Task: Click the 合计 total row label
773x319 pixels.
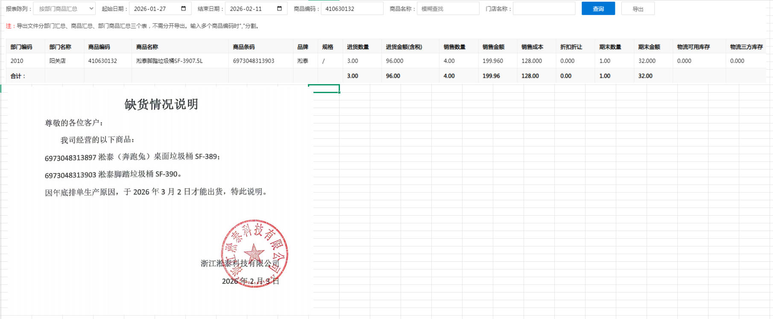Action: [x=18, y=76]
